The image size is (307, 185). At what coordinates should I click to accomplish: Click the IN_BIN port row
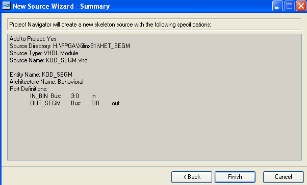pyautogui.click(x=63, y=96)
